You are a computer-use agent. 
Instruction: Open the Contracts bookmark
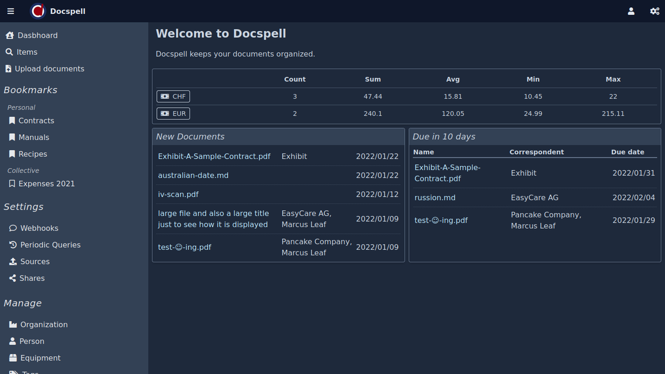click(x=36, y=121)
